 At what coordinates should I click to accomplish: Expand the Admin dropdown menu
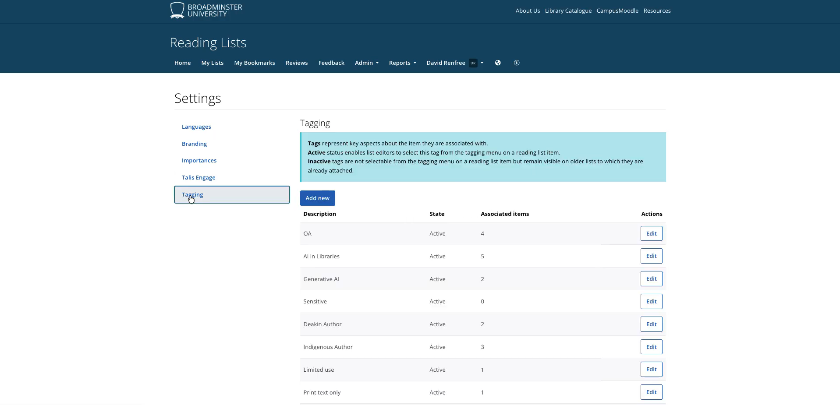(x=366, y=63)
